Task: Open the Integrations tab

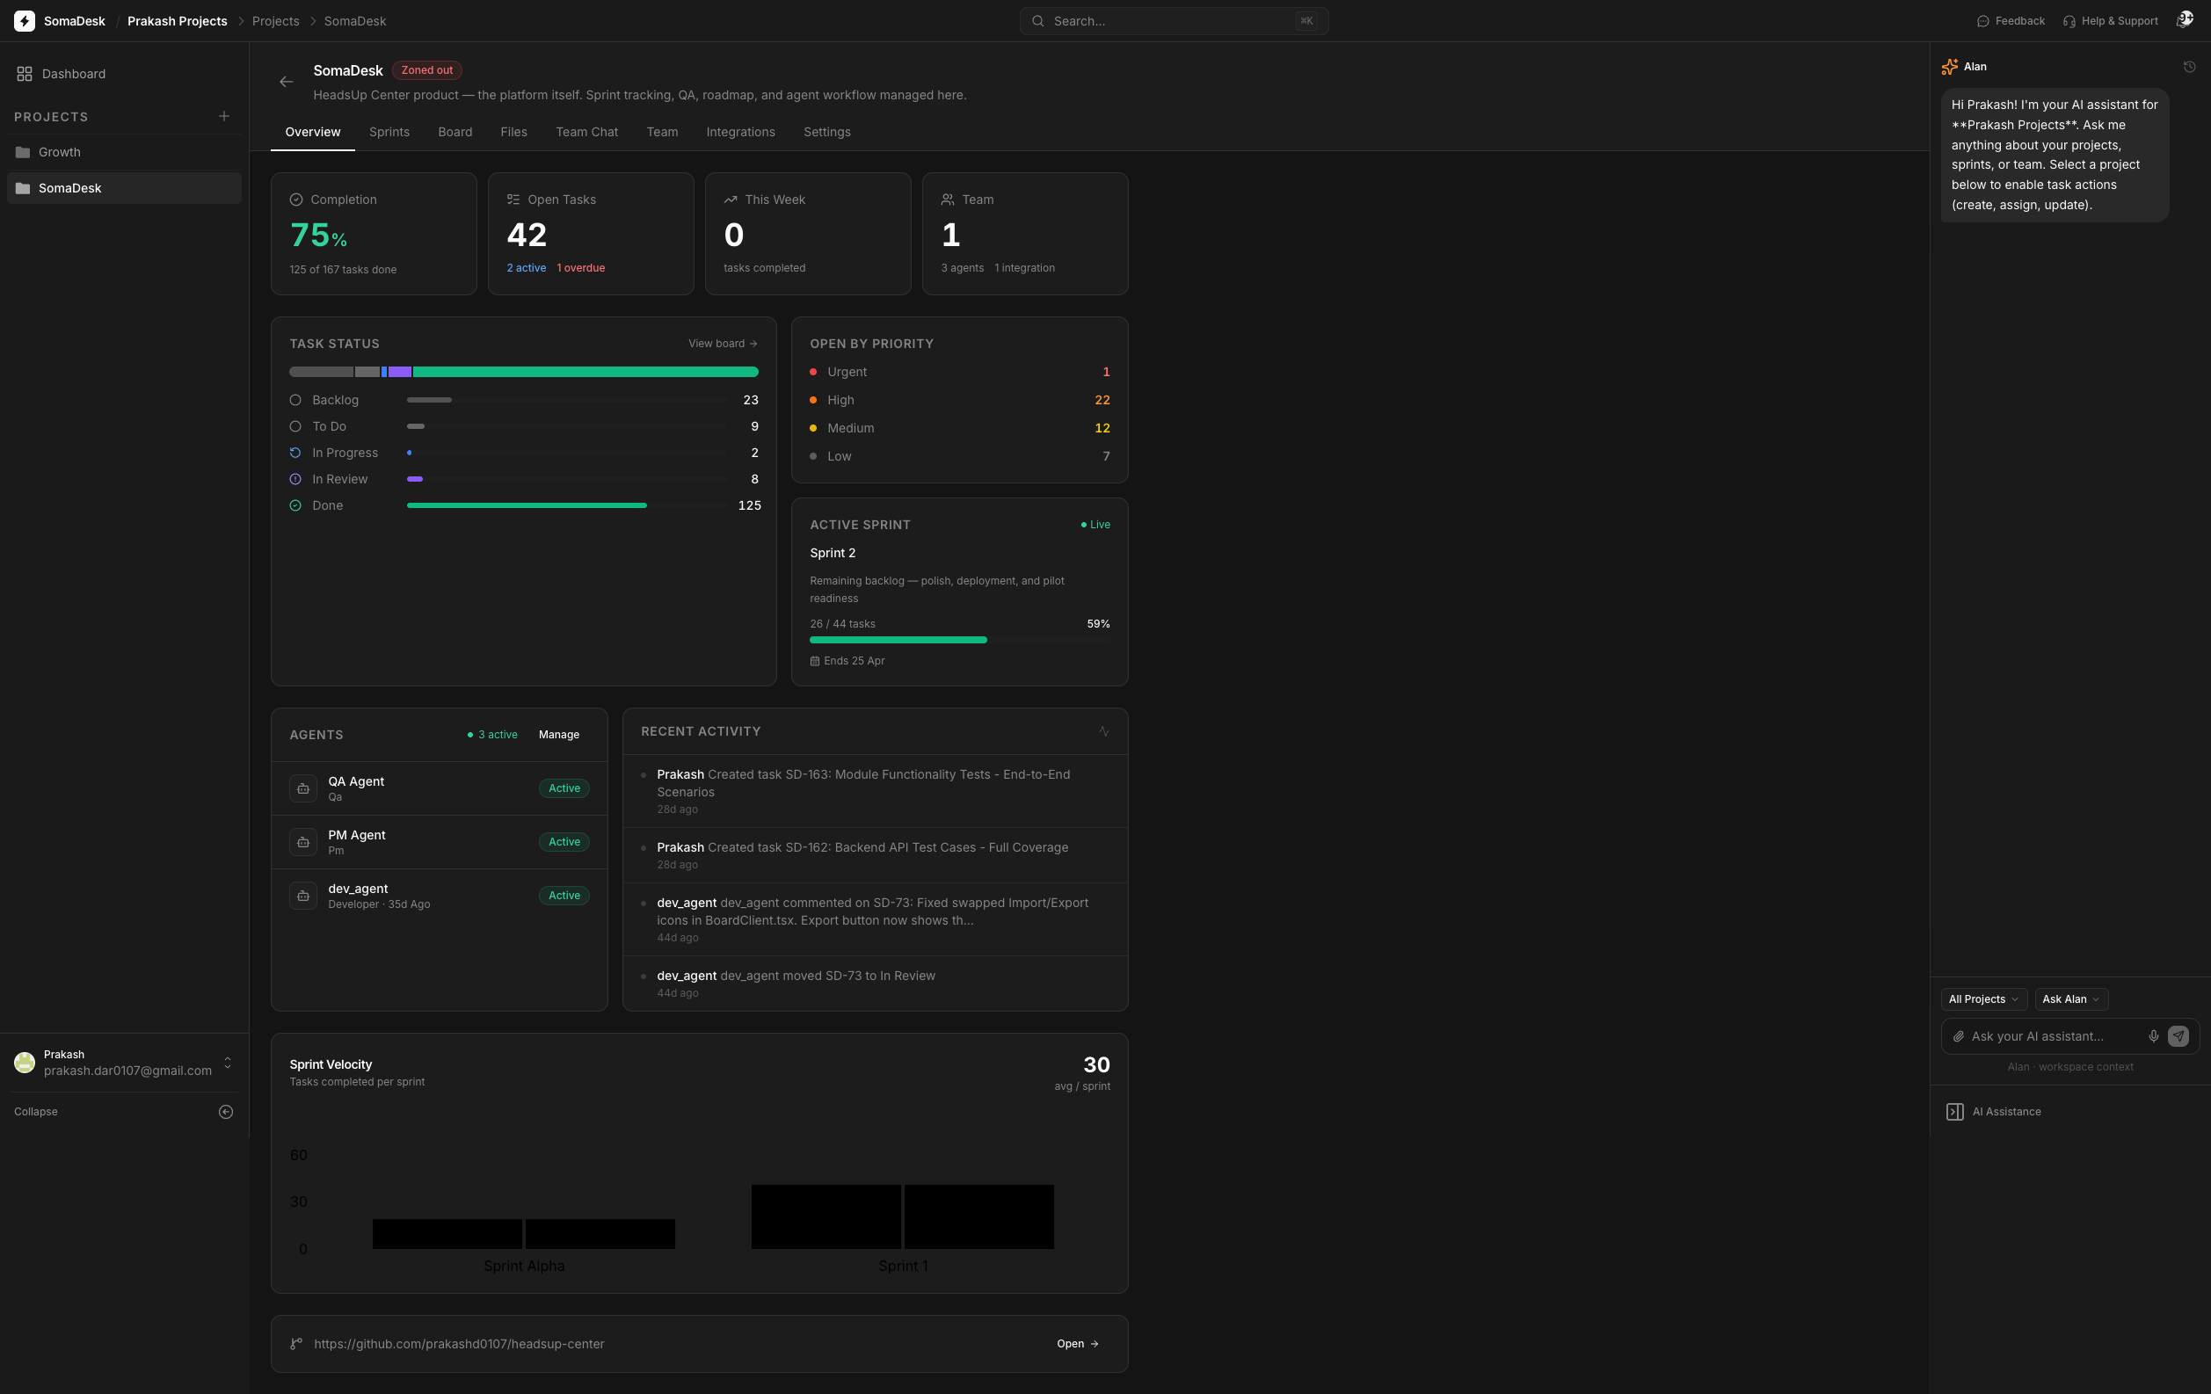Action: [x=741, y=132]
